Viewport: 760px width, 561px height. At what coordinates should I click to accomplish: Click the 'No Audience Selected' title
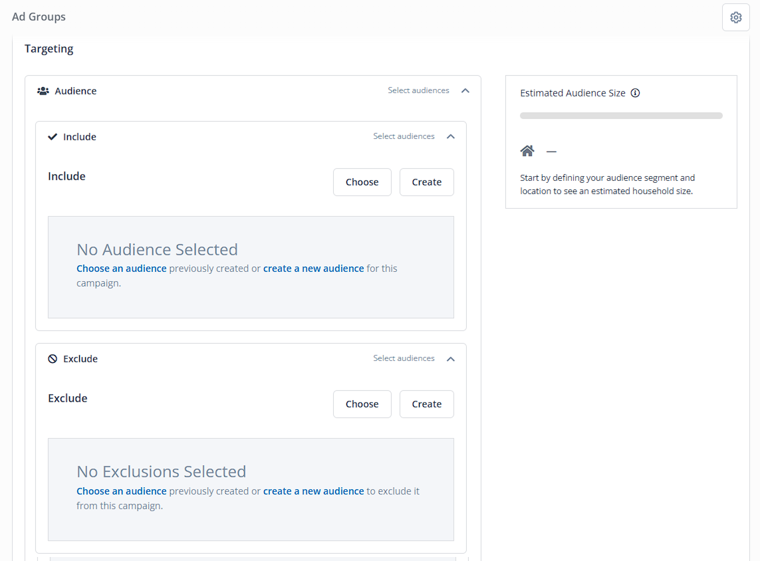point(157,249)
